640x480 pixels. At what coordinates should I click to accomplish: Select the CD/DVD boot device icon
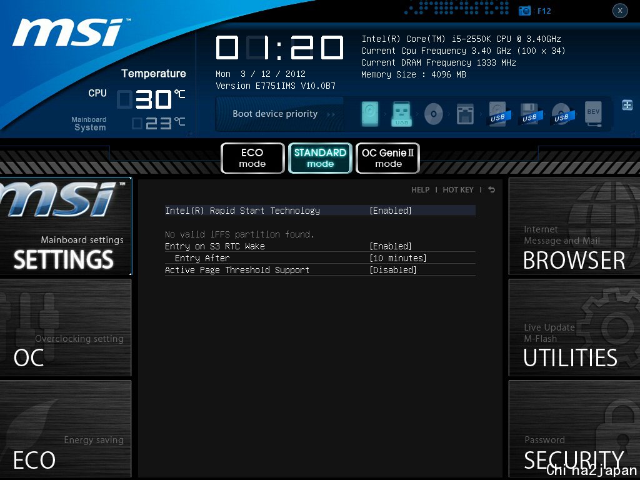[434, 114]
